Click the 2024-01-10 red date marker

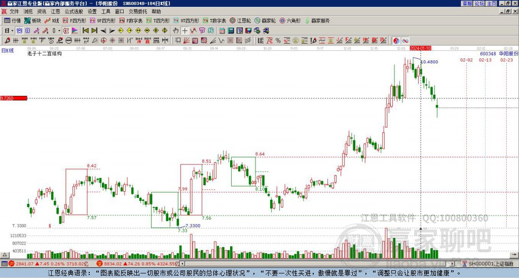[x=420, y=48]
